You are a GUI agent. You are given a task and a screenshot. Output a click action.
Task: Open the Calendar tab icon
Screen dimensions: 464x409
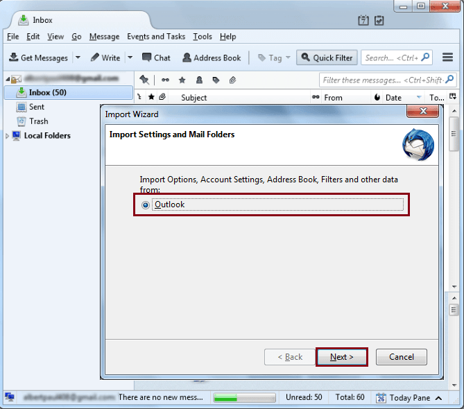click(363, 20)
